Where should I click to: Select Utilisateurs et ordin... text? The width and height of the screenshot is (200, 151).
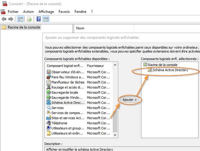67,133
